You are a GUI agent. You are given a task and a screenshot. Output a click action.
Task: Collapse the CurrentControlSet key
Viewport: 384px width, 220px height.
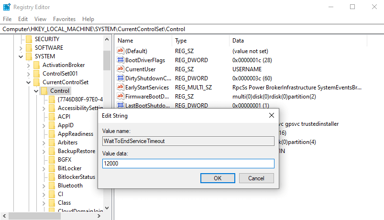tap(28, 83)
